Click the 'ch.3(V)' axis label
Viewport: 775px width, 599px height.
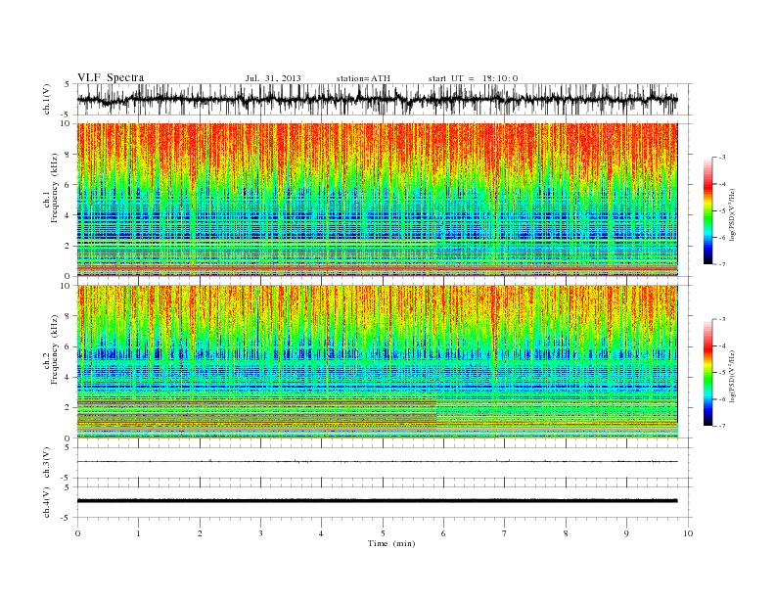(x=47, y=463)
